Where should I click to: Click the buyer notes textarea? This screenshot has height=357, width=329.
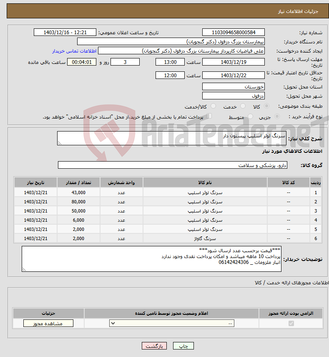pos(152,259)
